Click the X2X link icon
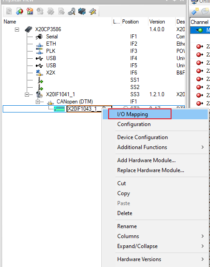Viewport: 210px width, 267px height. click(39, 73)
